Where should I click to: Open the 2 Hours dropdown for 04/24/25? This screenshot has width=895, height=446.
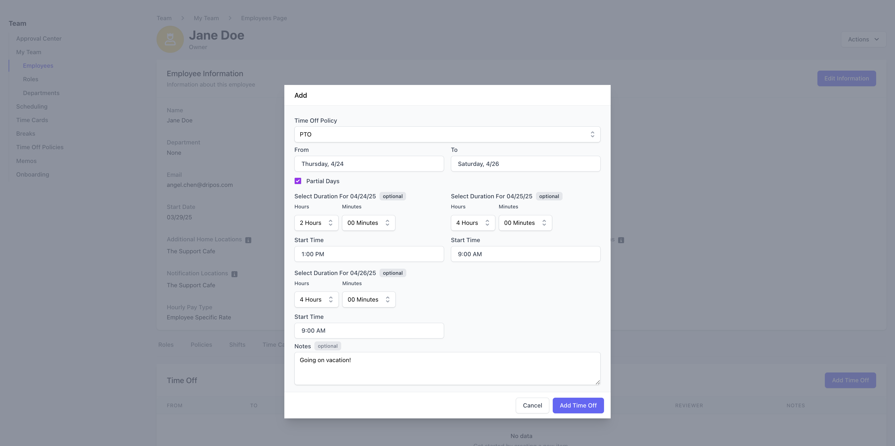coord(316,223)
